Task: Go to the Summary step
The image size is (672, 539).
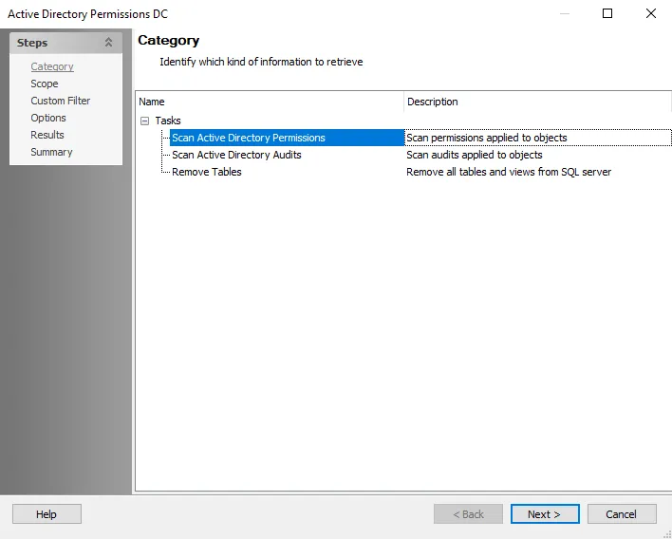Action: tap(51, 152)
